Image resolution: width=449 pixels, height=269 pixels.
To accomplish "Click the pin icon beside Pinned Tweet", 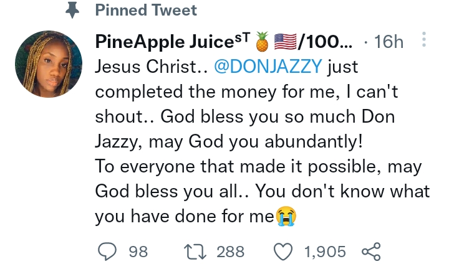I will pyautogui.click(x=74, y=11).
